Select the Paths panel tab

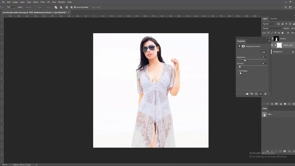pos(265,109)
